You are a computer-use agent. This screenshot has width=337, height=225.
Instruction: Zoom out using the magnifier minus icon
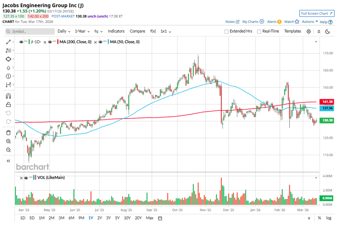pyautogui.click(x=9, y=150)
